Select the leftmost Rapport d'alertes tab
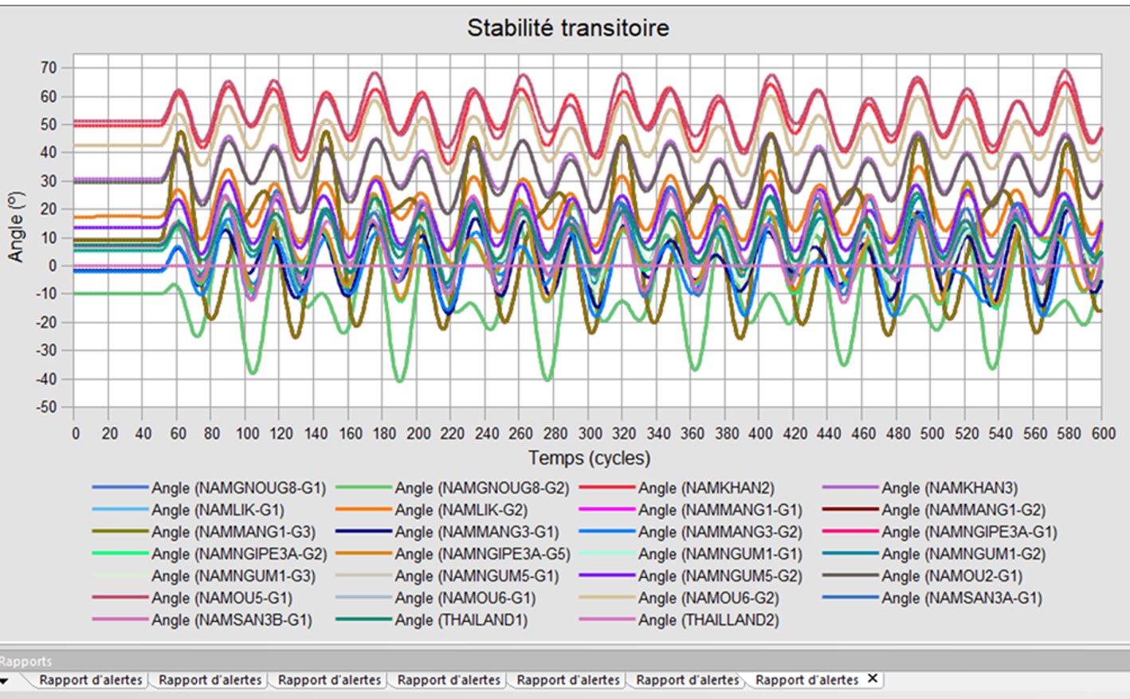This screenshot has width=1130, height=699. pyautogui.click(x=90, y=680)
